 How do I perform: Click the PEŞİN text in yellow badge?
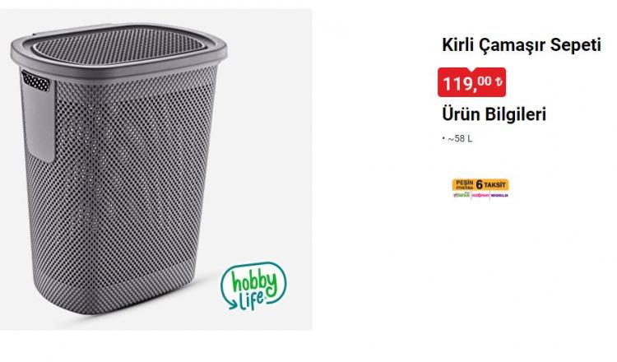click(464, 183)
